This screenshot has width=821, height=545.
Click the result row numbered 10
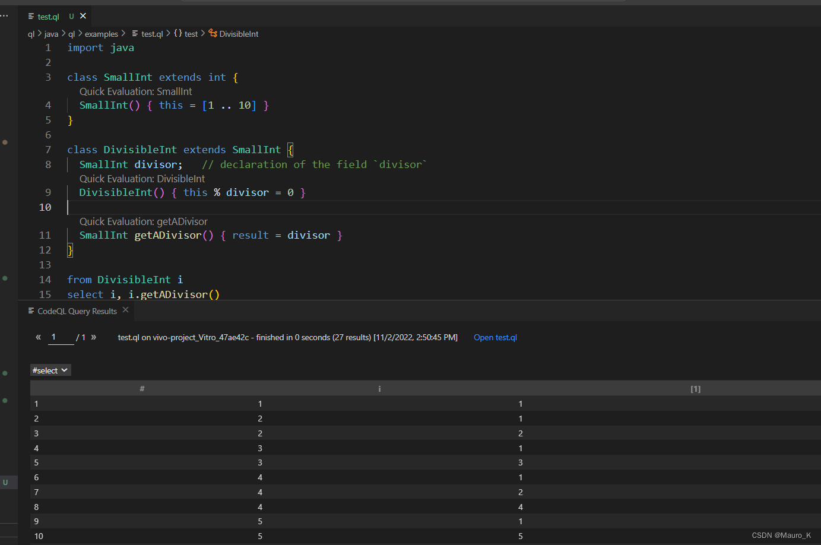click(425, 536)
